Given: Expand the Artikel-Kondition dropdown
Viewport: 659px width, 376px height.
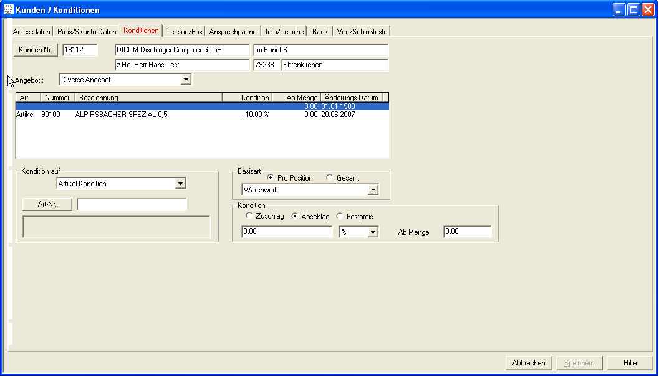Looking at the screenshot, I should (180, 184).
